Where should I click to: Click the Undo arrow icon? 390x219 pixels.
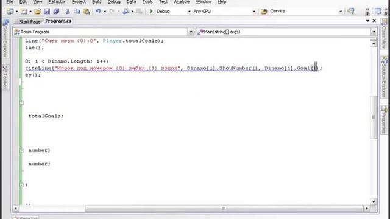coord(98,11)
